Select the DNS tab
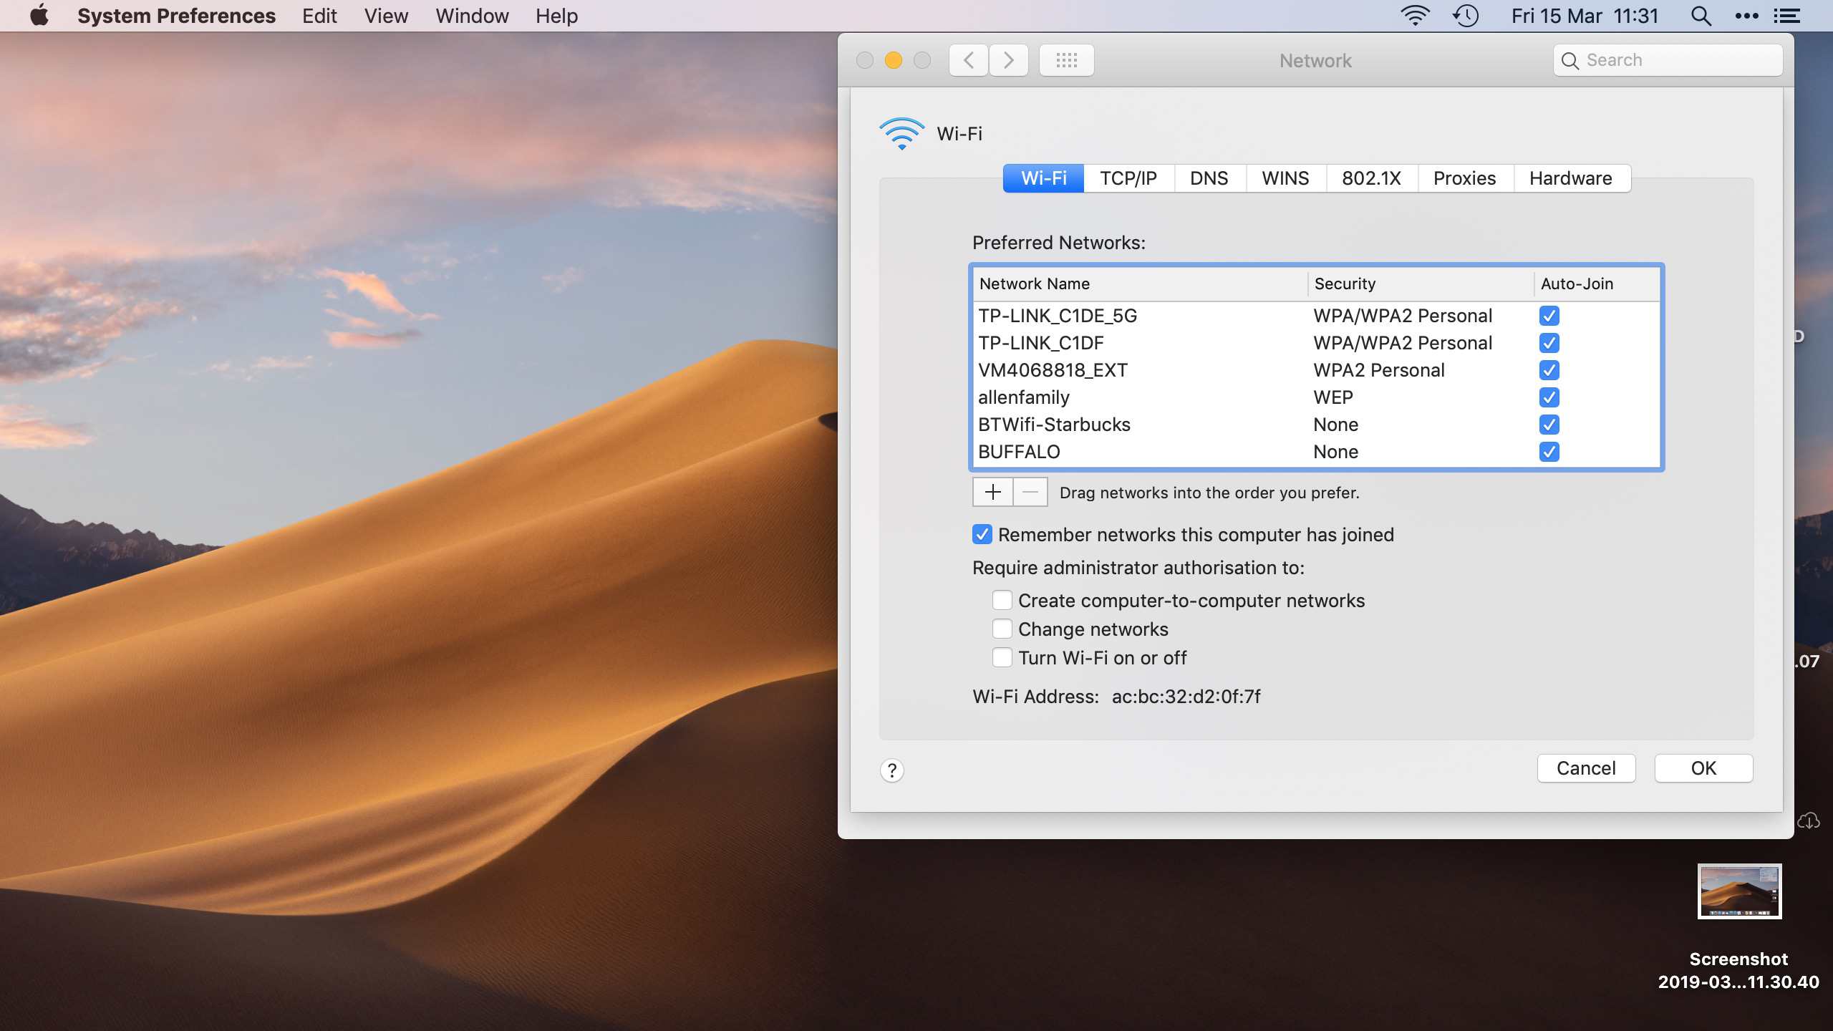This screenshot has width=1833, height=1031. 1209,178
